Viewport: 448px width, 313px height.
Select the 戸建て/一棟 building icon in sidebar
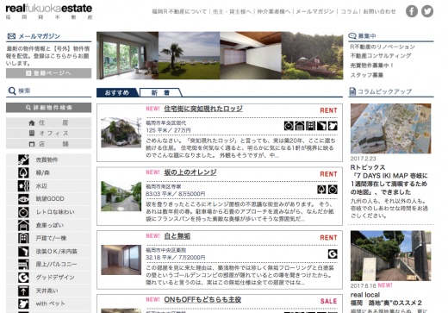pyautogui.click(x=23, y=238)
